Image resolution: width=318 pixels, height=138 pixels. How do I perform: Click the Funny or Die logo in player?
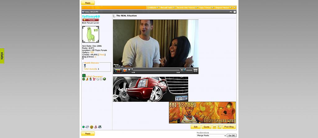(x=118, y=70)
